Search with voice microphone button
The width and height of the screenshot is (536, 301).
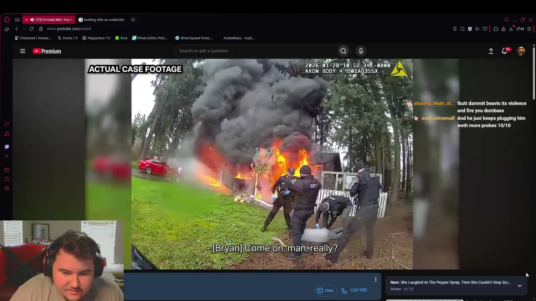click(x=361, y=51)
